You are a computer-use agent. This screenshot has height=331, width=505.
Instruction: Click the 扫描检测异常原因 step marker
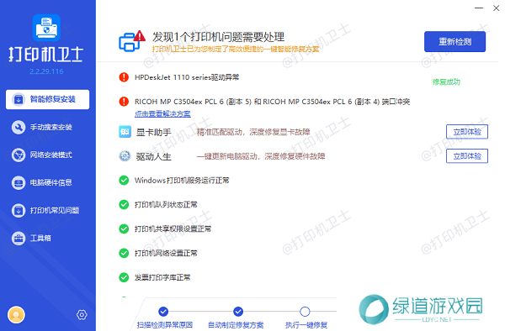163,312
